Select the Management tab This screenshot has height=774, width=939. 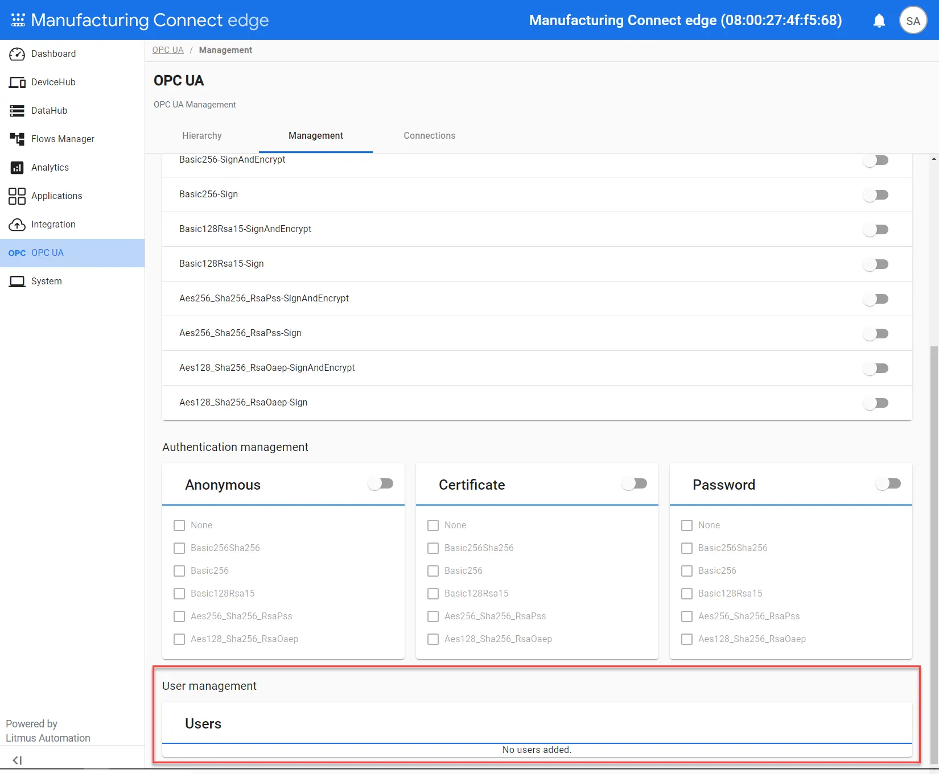coord(316,136)
